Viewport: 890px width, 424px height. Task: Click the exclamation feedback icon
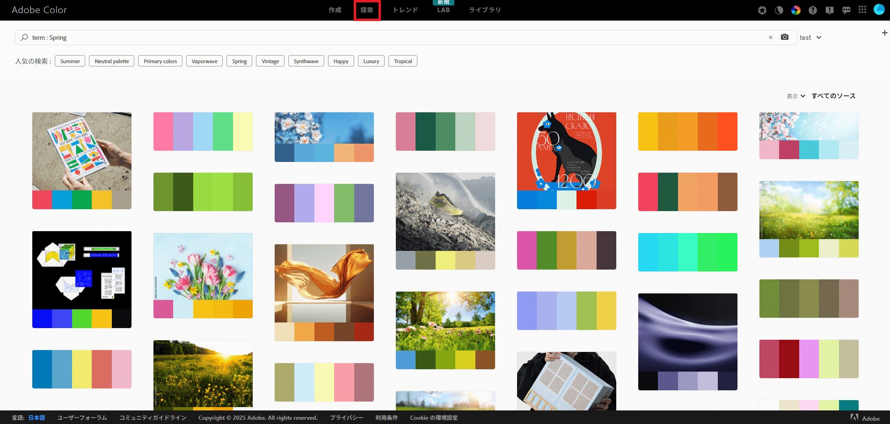click(x=830, y=10)
